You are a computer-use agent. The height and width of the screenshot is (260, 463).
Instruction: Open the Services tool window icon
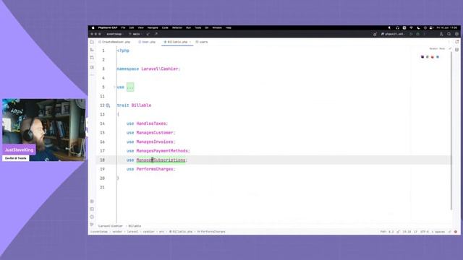92,201
